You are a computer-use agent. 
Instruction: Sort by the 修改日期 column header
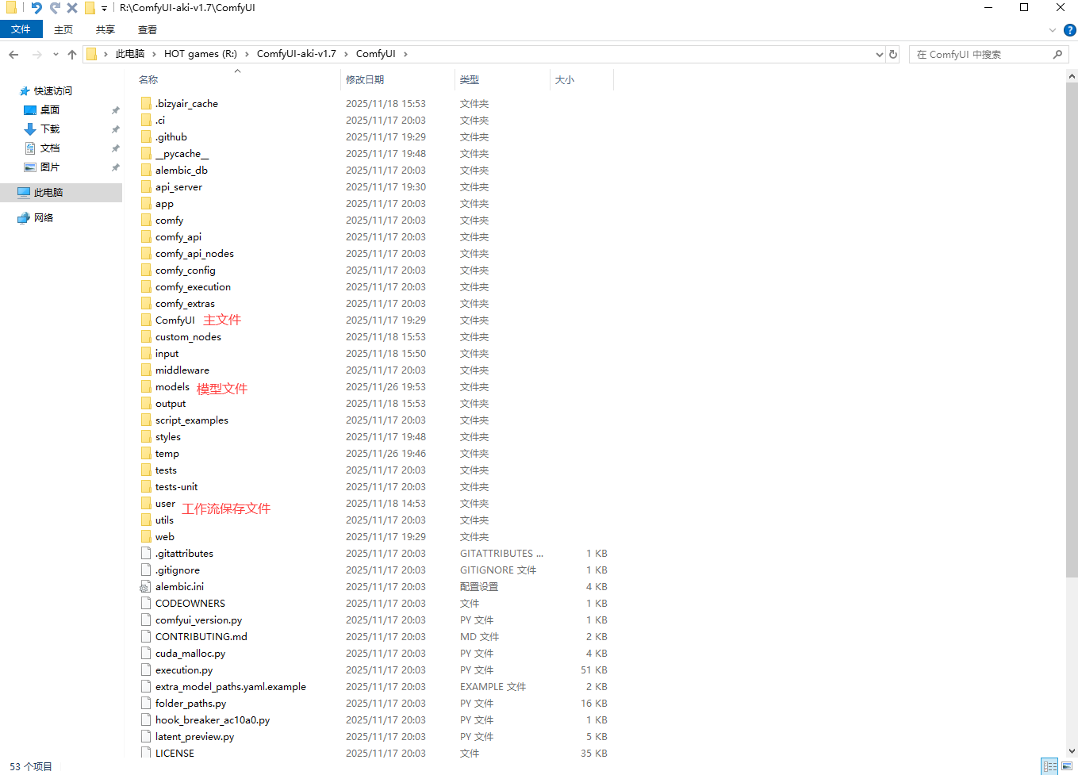[x=365, y=79]
